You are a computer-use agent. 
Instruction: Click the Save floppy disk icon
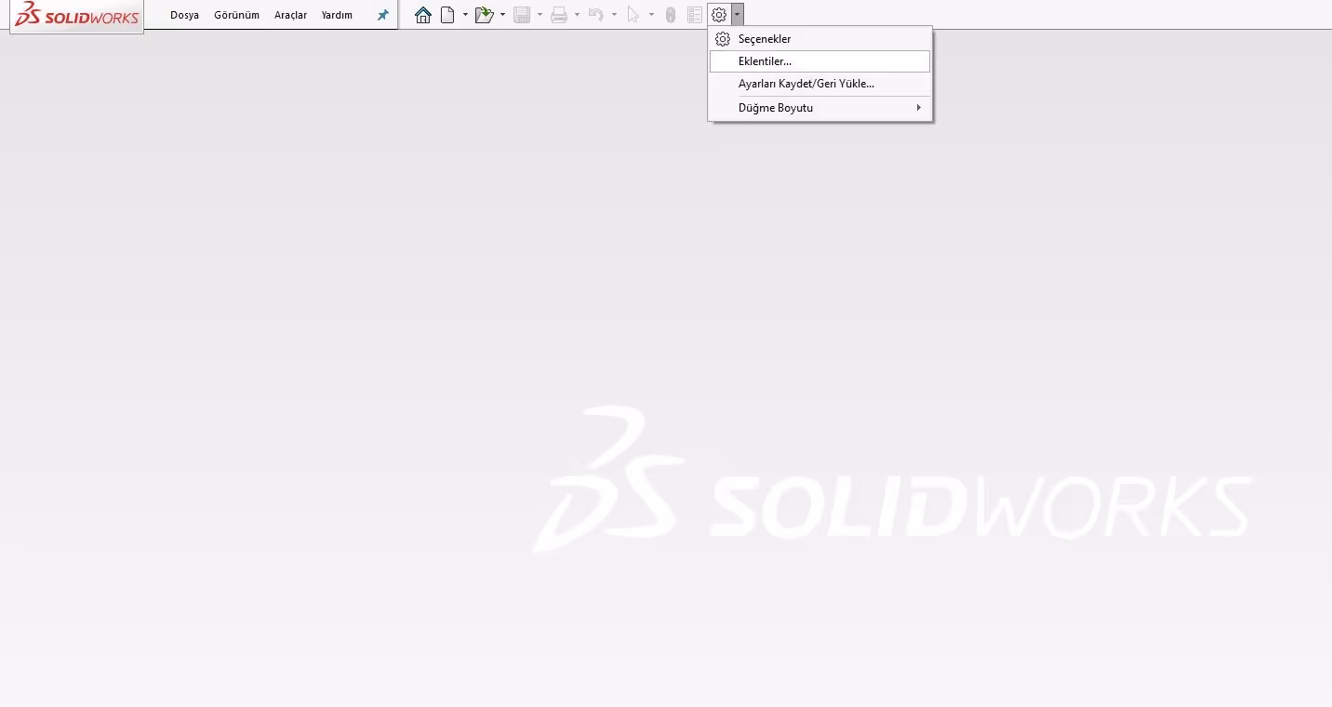(522, 15)
